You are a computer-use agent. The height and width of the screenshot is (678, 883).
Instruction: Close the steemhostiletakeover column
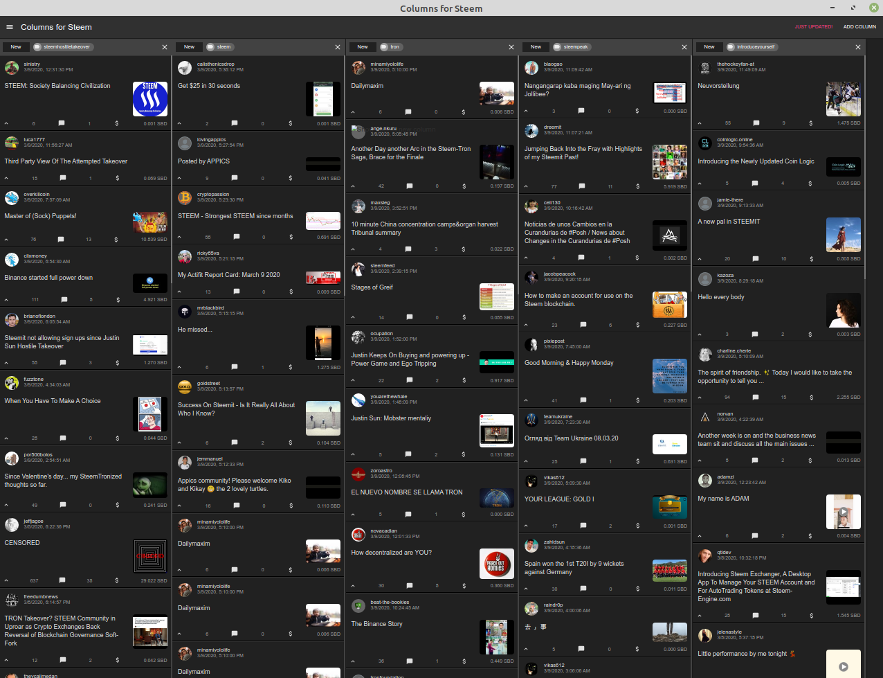point(165,47)
